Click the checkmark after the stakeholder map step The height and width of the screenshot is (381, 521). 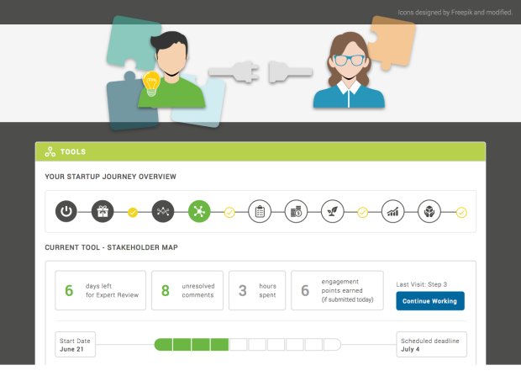click(x=229, y=212)
